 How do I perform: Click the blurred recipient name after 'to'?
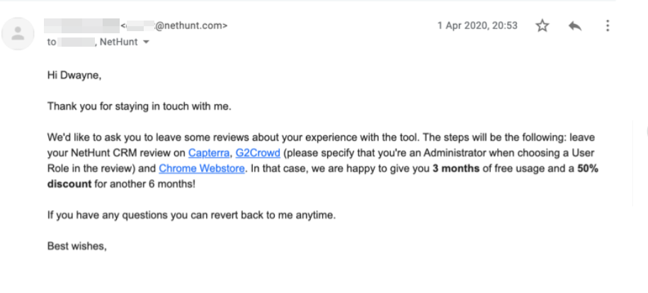click(x=76, y=42)
